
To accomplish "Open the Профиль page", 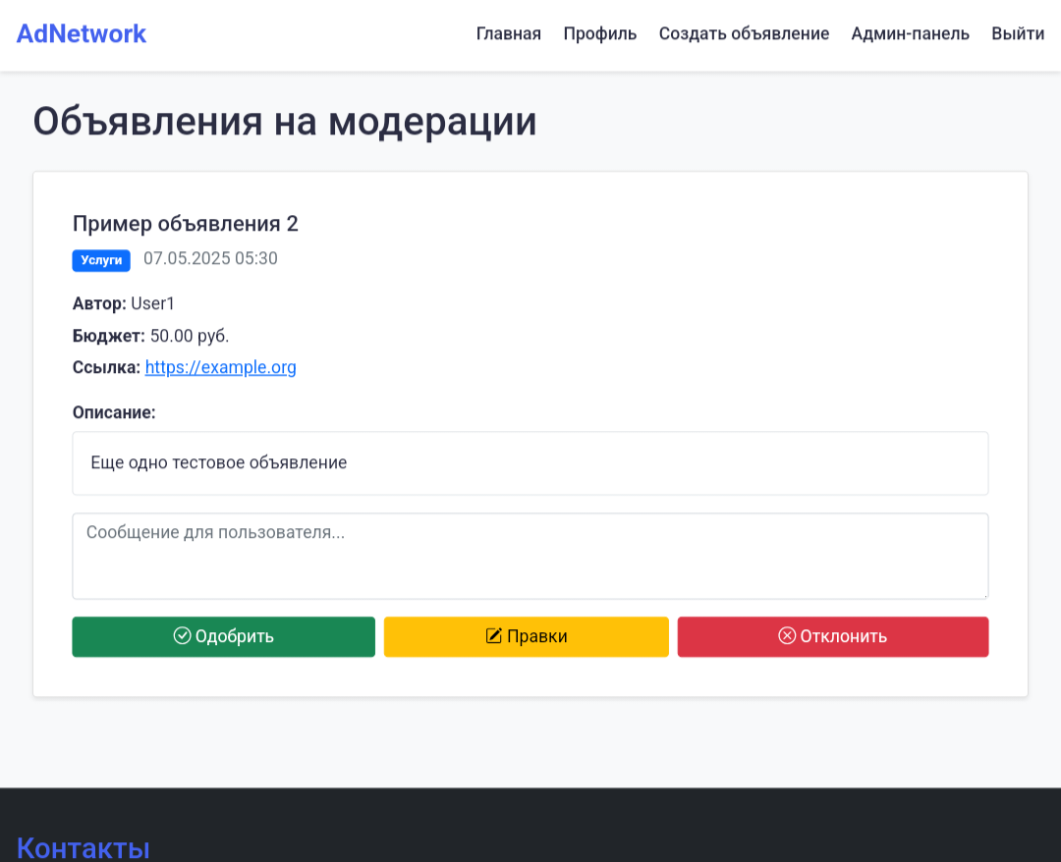I will point(599,33).
